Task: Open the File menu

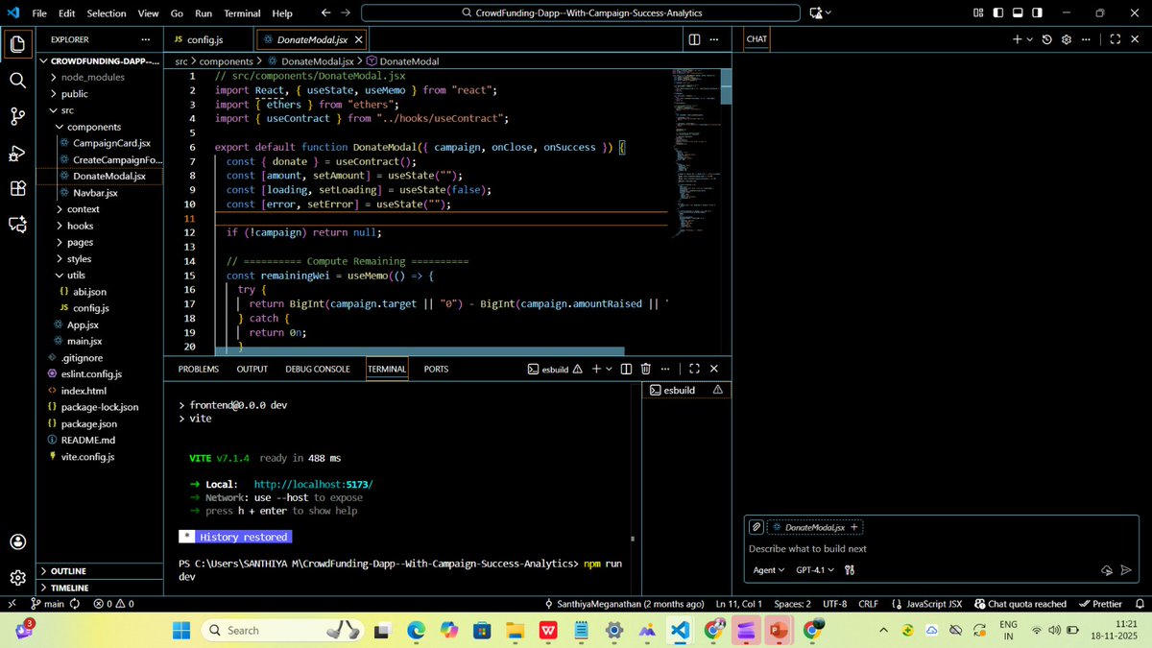Action: 39,13
